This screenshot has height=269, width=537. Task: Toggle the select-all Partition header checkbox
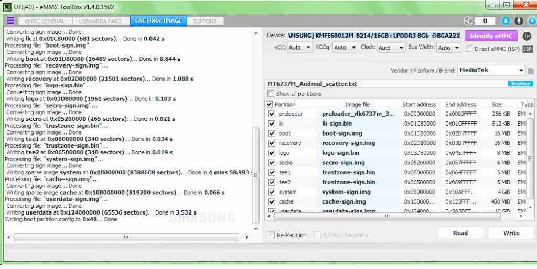(270, 104)
